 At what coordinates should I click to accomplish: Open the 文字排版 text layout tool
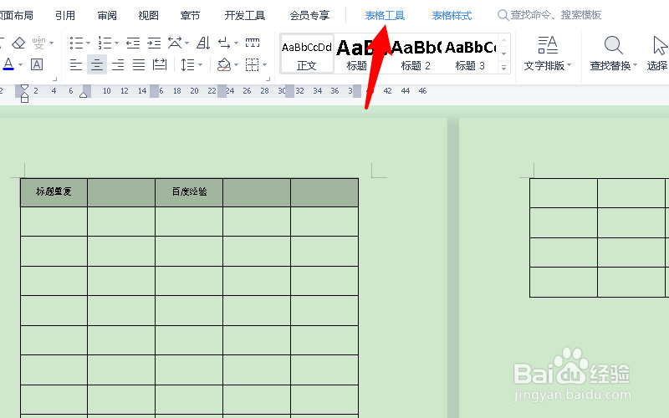coord(548,53)
